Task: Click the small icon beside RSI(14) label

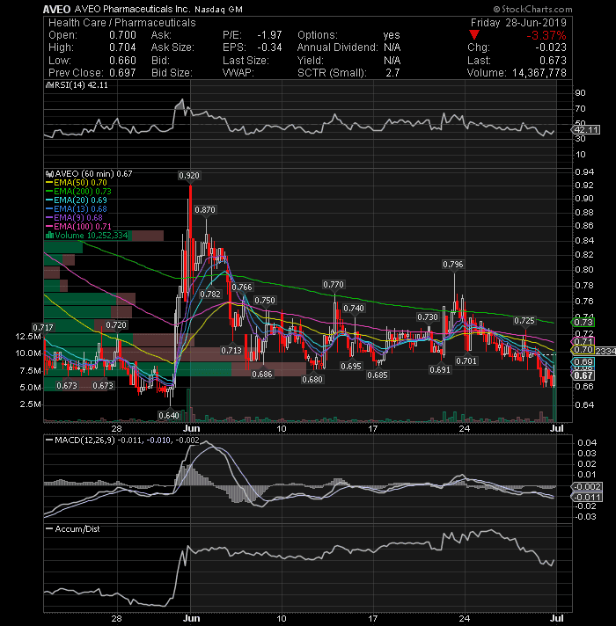Action: (50, 85)
